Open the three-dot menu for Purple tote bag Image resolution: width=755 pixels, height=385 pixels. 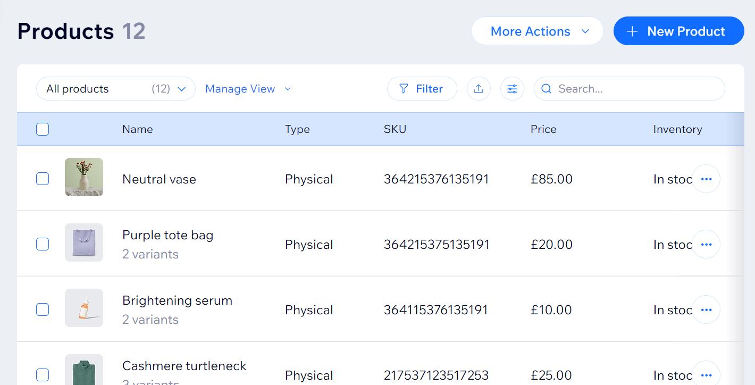[x=706, y=244]
